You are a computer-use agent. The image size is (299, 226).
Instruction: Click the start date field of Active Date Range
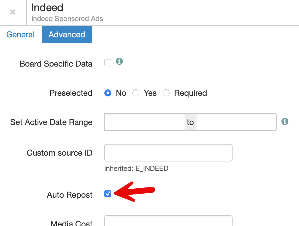145,122
